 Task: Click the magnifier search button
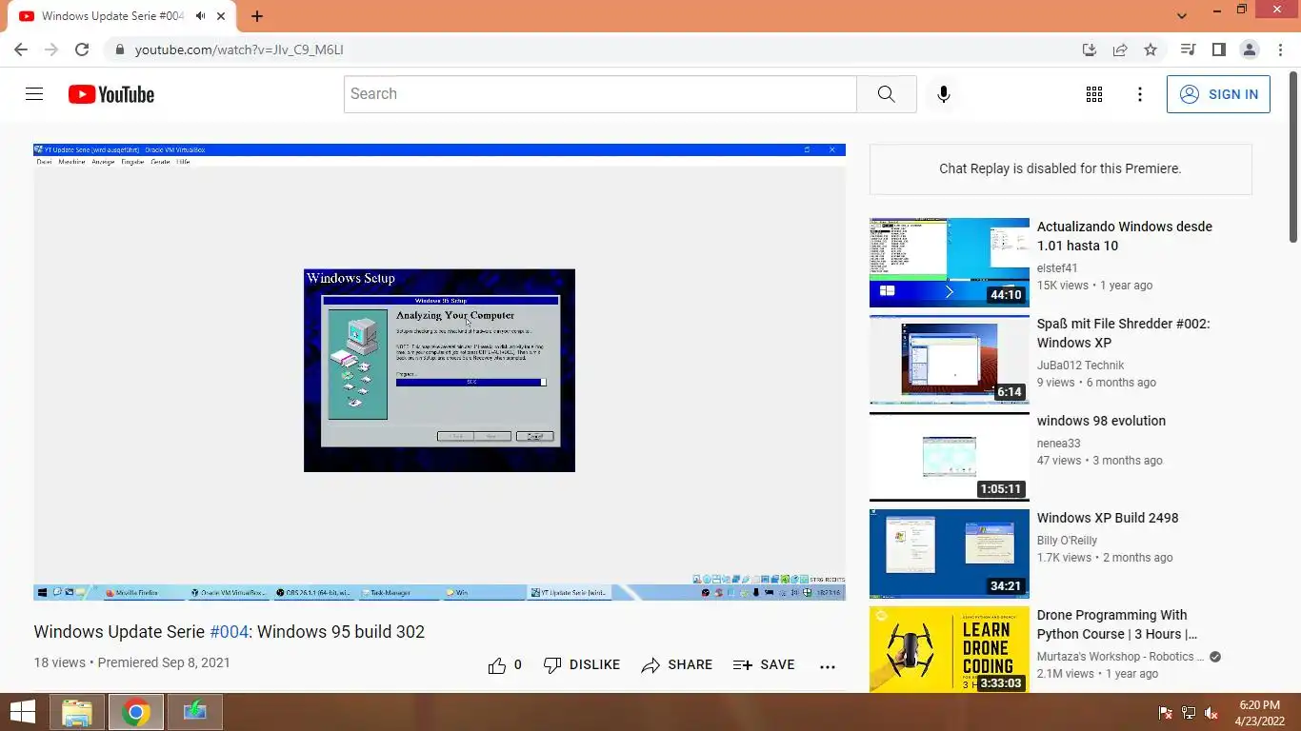(x=886, y=94)
